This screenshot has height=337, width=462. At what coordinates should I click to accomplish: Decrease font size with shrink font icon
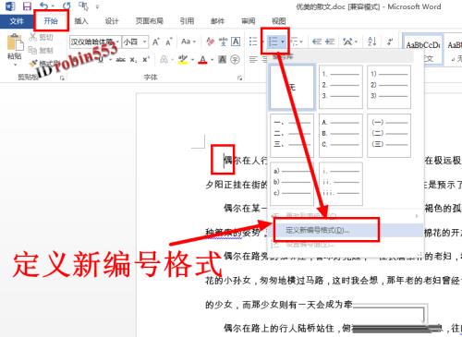tap(168, 42)
